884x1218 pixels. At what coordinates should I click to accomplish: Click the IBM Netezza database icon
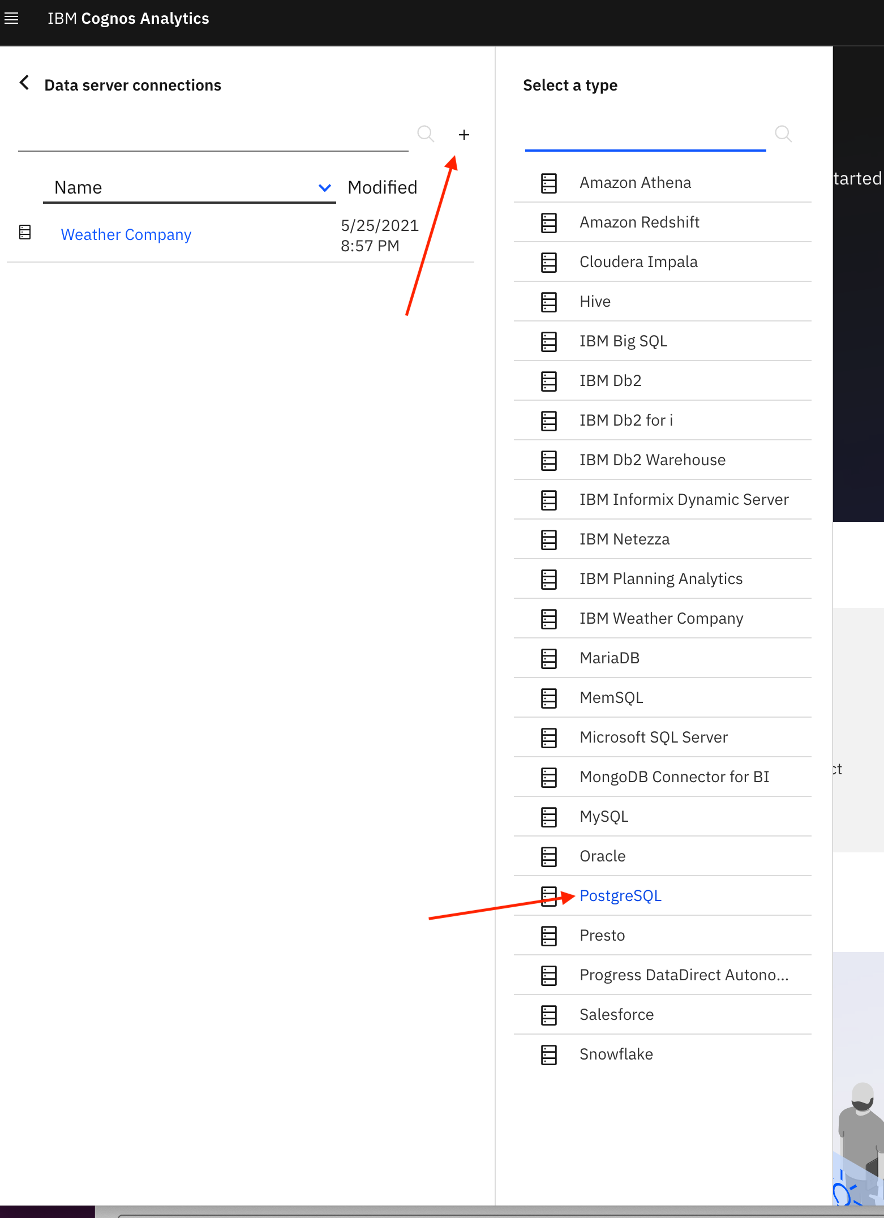tap(549, 539)
